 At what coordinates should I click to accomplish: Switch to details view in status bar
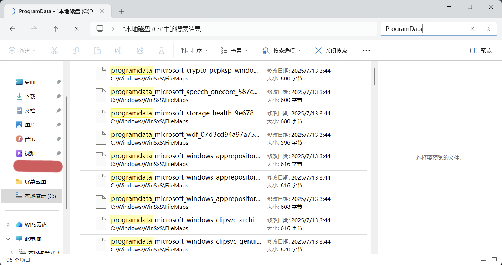(x=483, y=260)
